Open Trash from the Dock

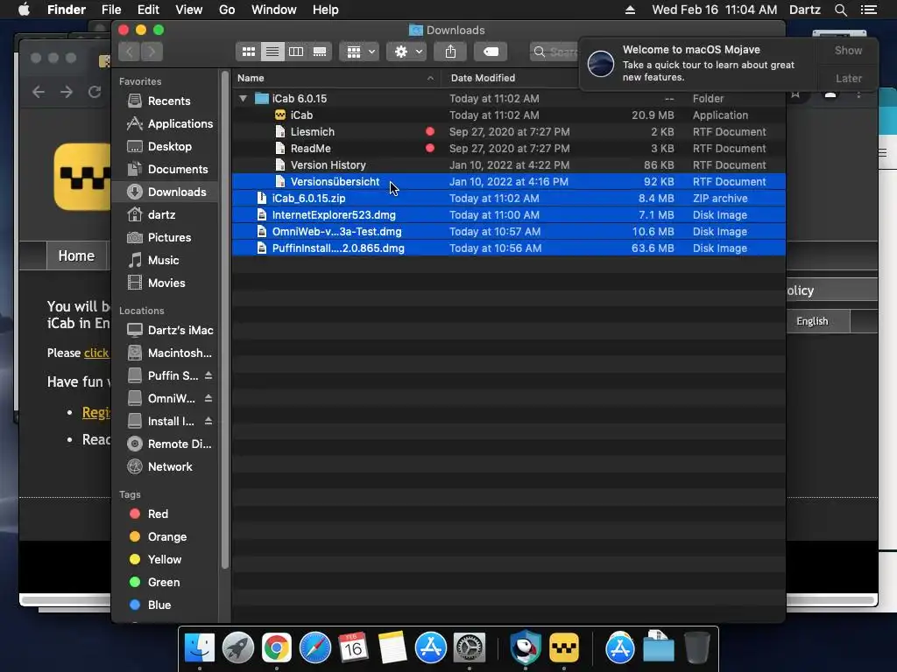point(696,648)
